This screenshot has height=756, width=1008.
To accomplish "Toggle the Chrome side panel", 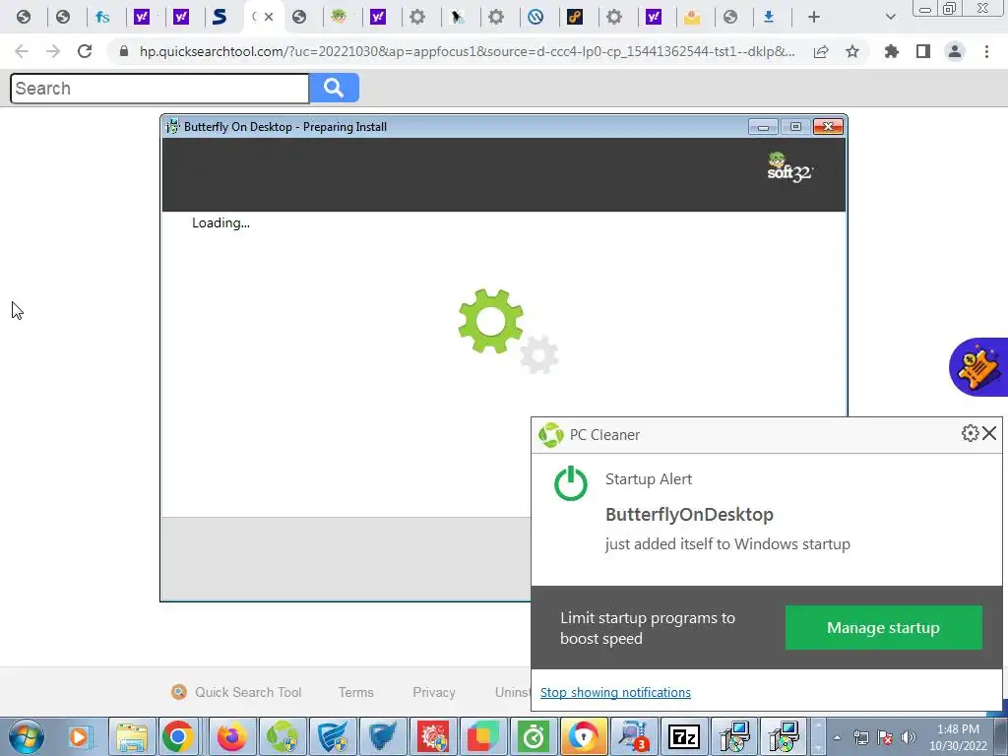I will pyautogui.click(x=923, y=51).
